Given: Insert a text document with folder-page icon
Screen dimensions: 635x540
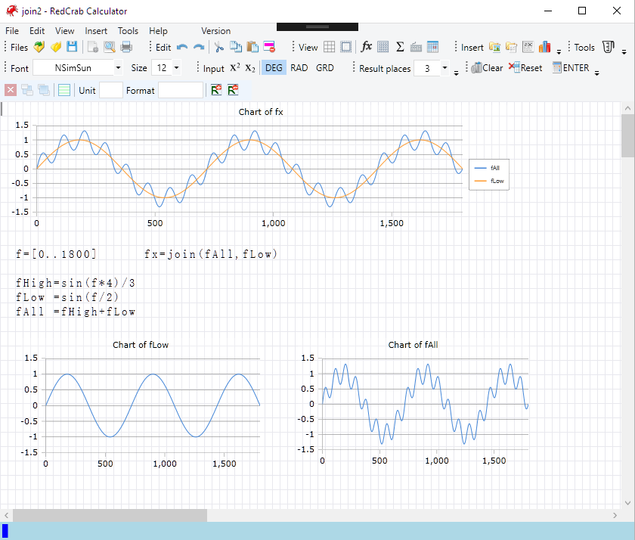Looking at the screenshot, I should [511, 47].
